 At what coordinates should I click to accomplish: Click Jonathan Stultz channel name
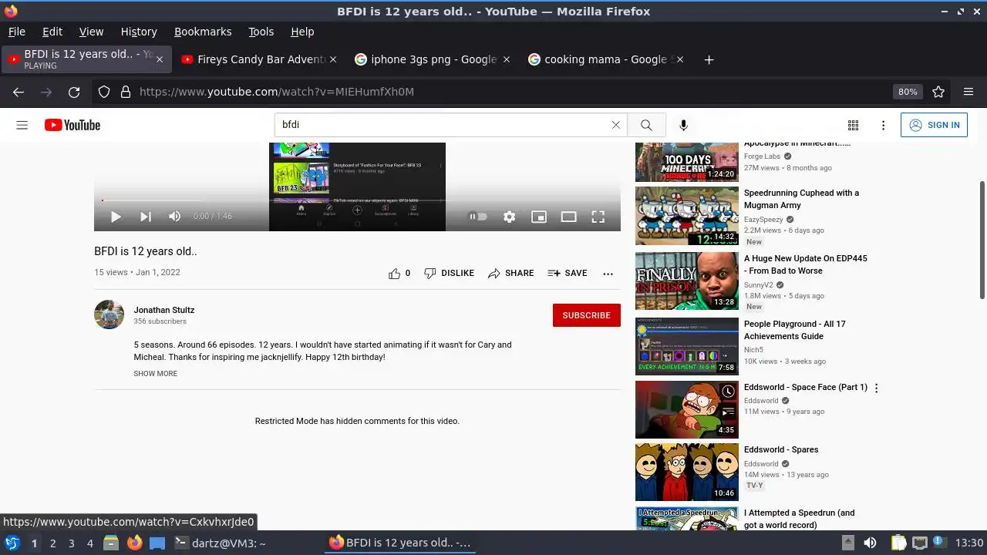tap(164, 310)
